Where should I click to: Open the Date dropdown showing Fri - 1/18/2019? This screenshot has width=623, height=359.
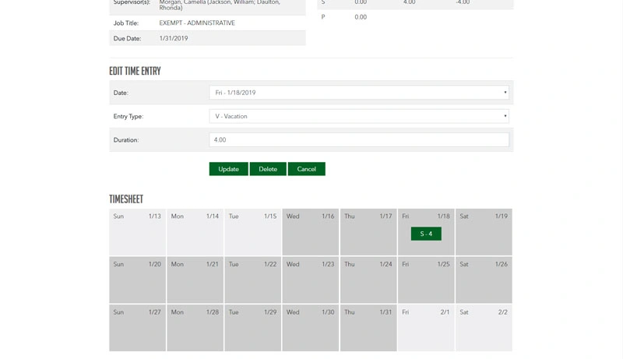coord(359,93)
